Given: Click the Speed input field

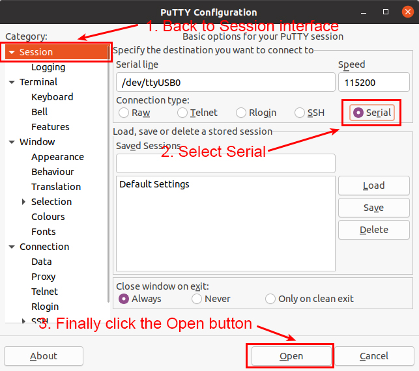Looking at the screenshot, I should coord(374,82).
